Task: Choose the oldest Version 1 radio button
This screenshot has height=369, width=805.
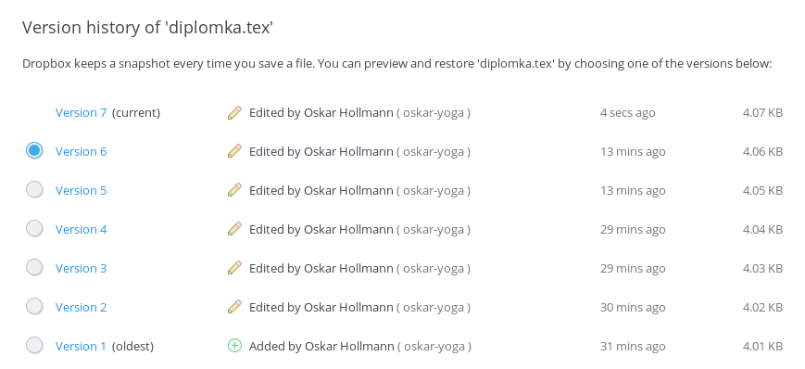Action: pos(34,345)
